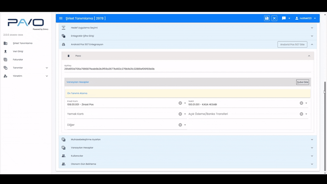Click the Yemek Kartı input field
Image resolution: width=327 pixels, height=184 pixels.
click(121, 114)
